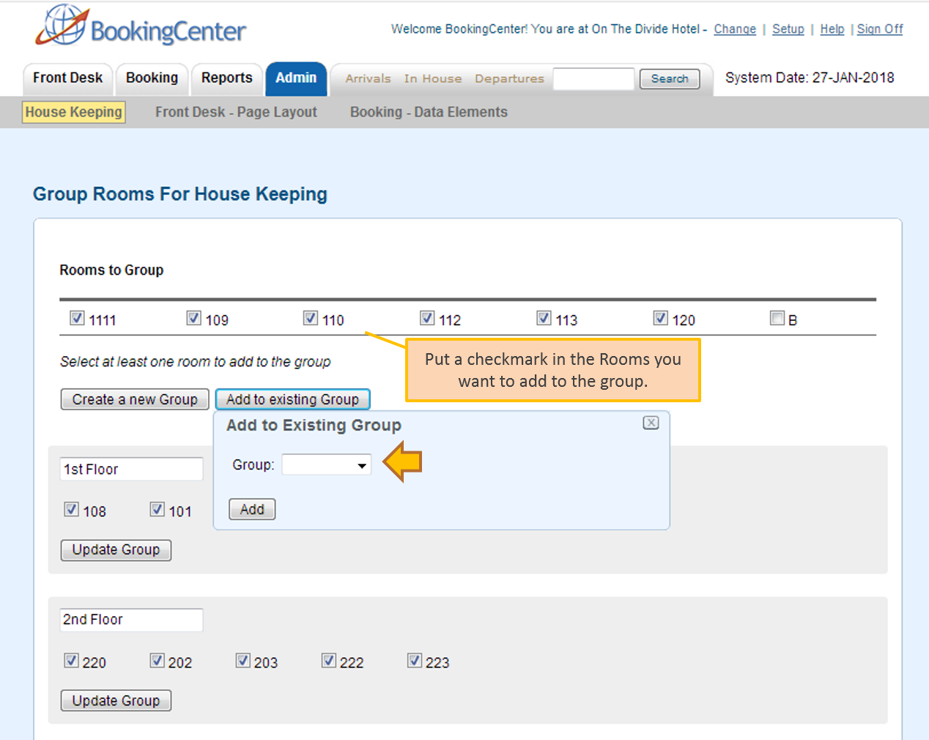This screenshot has height=740, width=929.
Task: Close the Add to Existing Group popup
Action: [651, 423]
